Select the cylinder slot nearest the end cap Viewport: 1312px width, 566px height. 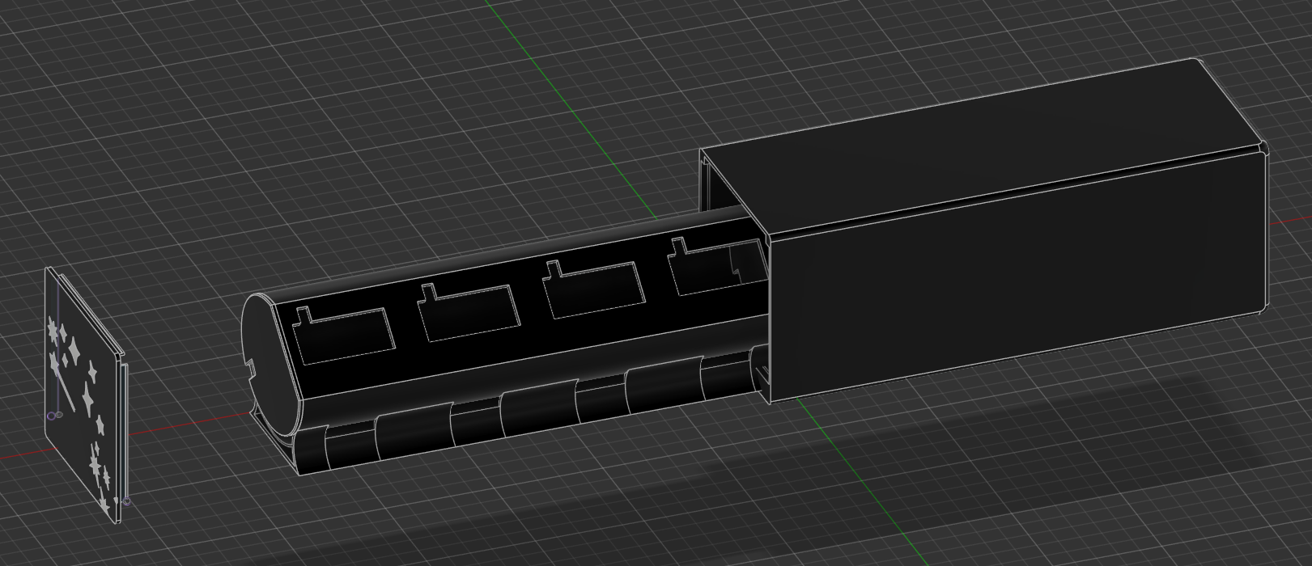tap(343, 335)
